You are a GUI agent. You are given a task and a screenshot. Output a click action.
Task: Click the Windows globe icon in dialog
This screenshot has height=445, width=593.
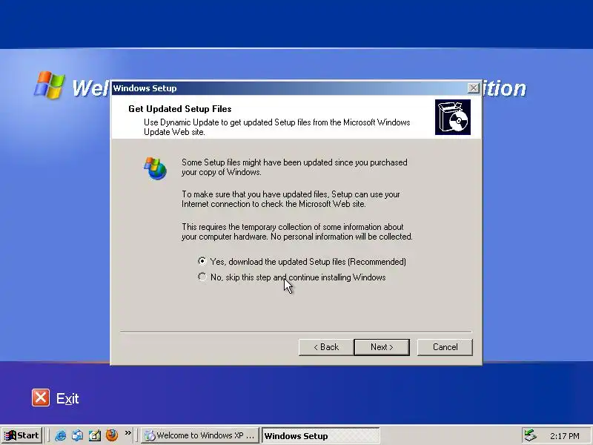(155, 168)
